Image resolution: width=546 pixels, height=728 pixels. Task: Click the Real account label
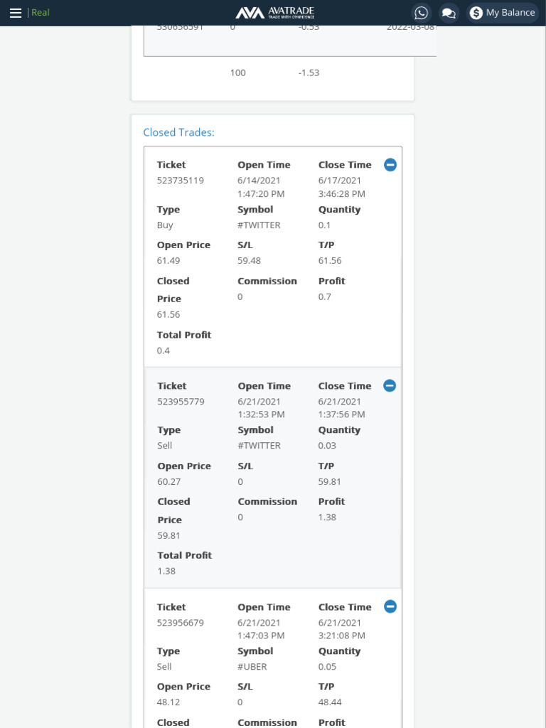coord(41,13)
